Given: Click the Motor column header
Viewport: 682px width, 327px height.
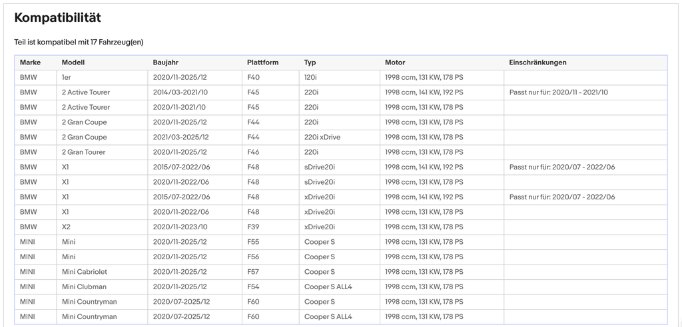Looking at the screenshot, I should 395,62.
